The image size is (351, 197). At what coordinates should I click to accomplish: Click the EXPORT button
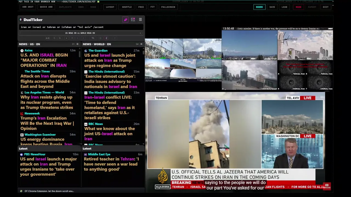(x=312, y=7)
